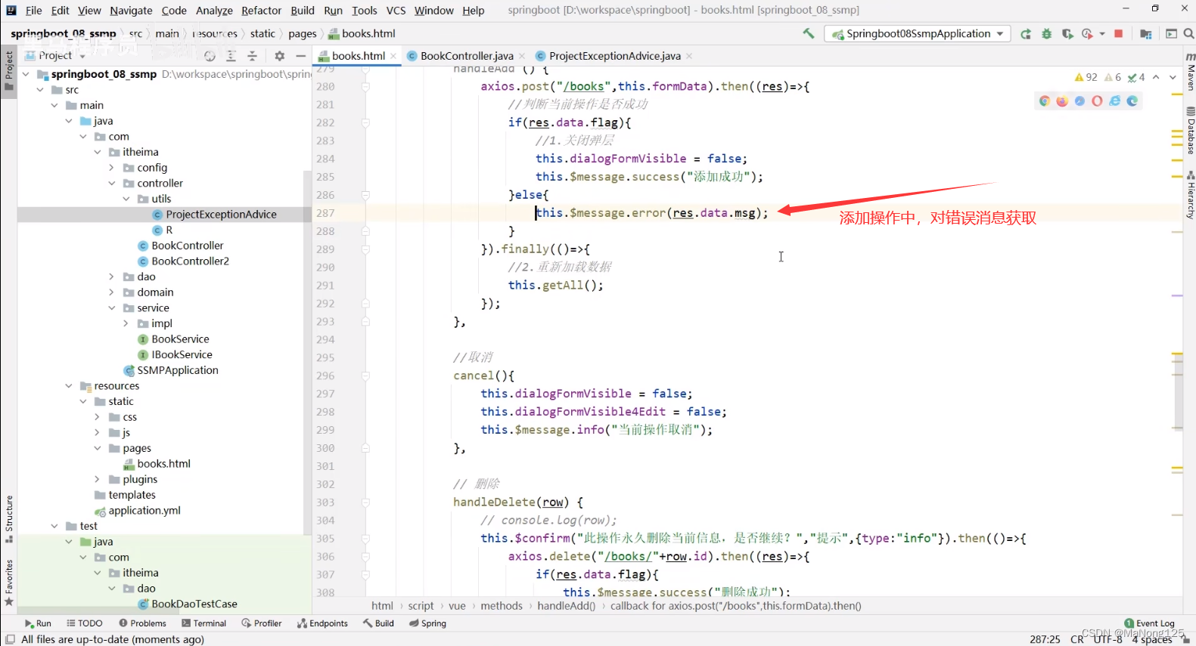This screenshot has height=646, width=1196.
Task: Expand the domain package
Action: coord(112,292)
